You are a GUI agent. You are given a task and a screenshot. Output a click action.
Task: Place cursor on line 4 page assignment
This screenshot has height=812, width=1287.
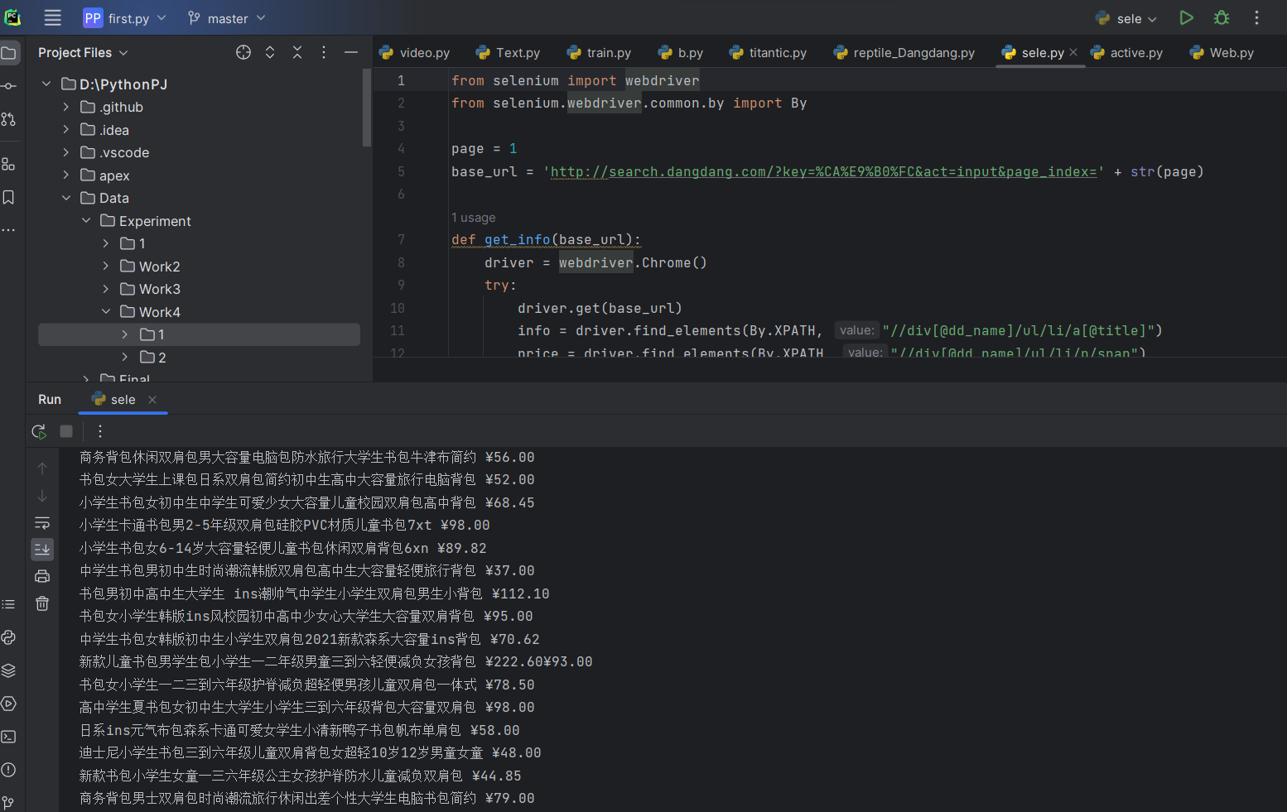coord(484,149)
